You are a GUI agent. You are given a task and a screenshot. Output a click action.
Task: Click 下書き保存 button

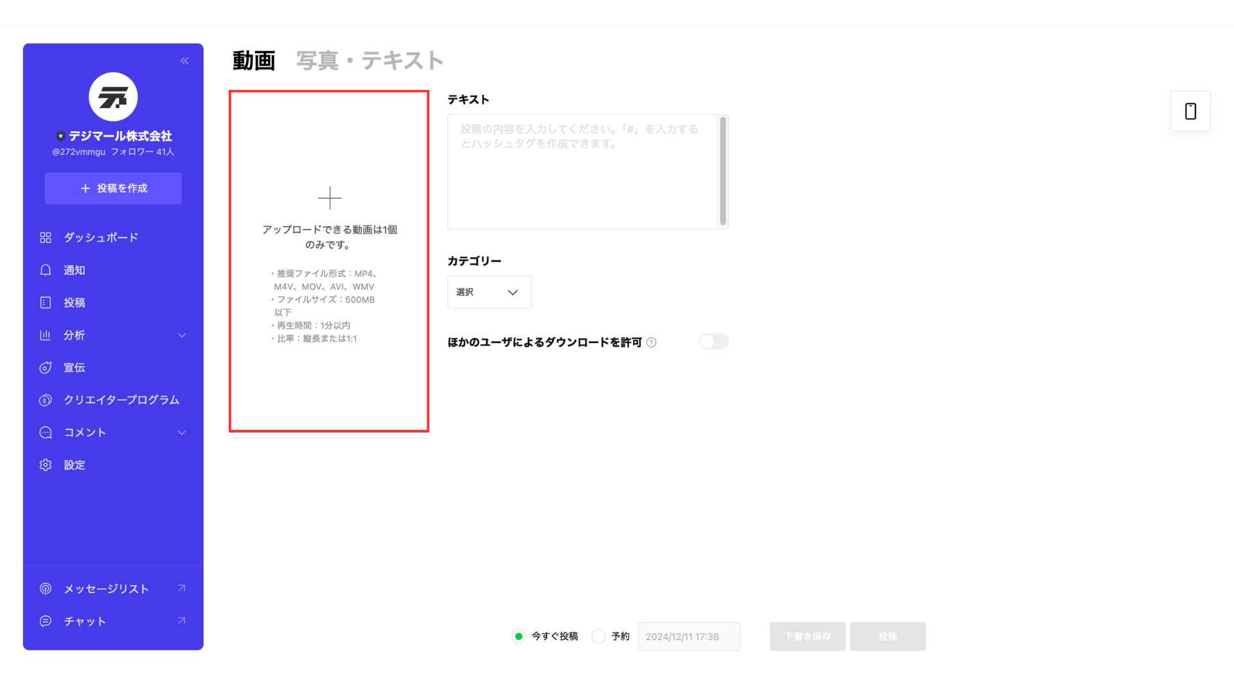pyautogui.click(x=808, y=636)
